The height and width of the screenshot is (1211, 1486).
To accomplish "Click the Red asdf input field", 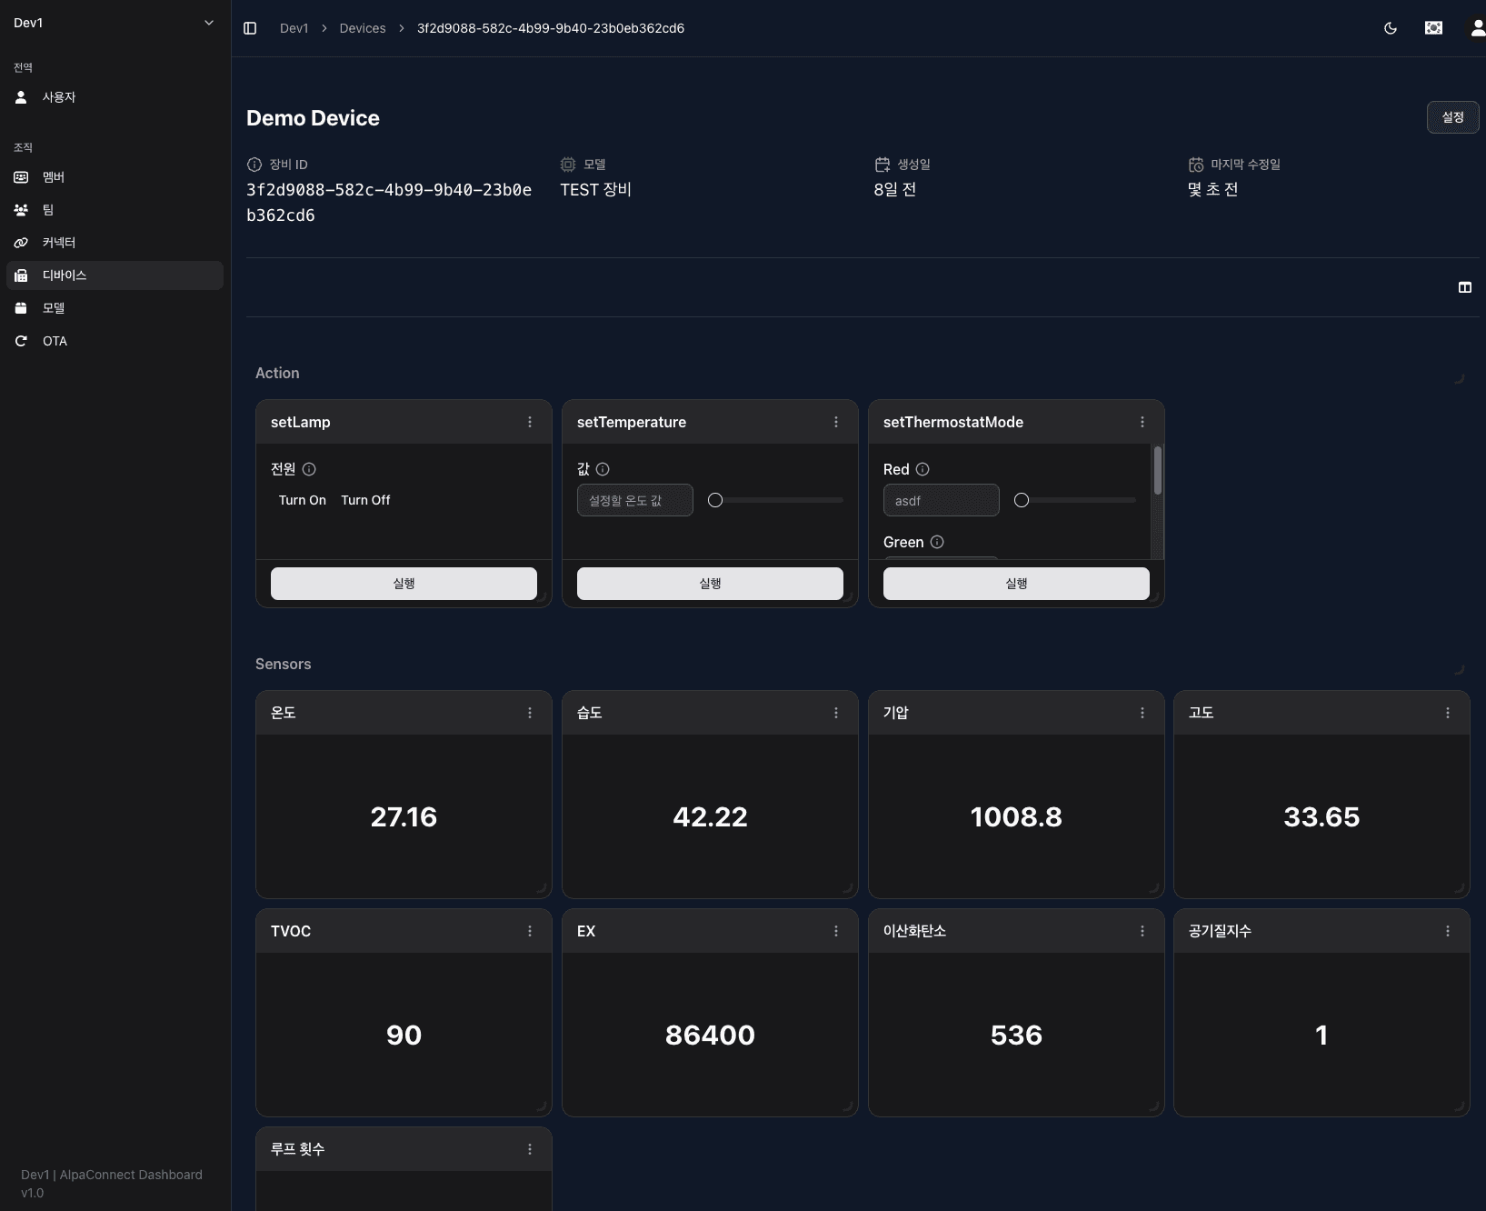I will (942, 500).
